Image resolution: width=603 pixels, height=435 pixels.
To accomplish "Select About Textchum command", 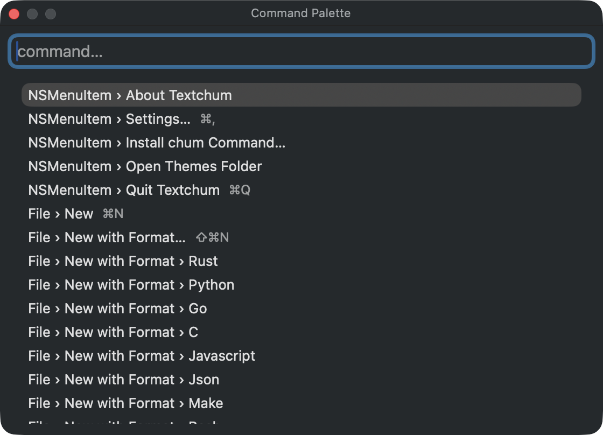I will (x=301, y=95).
